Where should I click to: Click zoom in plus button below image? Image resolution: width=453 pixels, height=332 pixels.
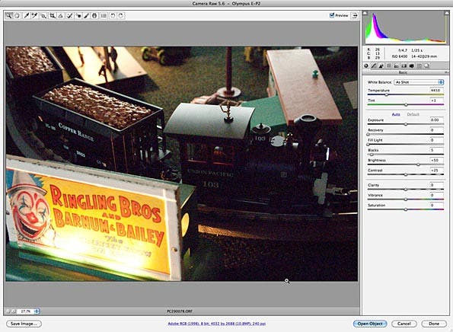[13, 311]
